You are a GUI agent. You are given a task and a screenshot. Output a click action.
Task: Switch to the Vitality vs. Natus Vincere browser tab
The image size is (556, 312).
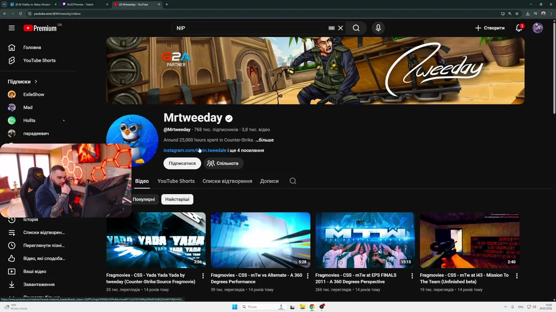tap(33, 4)
